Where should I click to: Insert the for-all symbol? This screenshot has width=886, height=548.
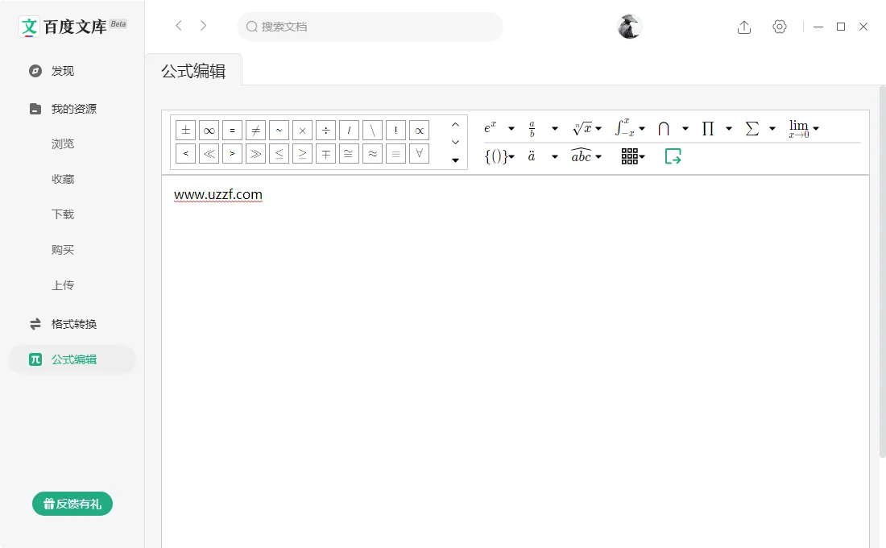[x=419, y=153]
